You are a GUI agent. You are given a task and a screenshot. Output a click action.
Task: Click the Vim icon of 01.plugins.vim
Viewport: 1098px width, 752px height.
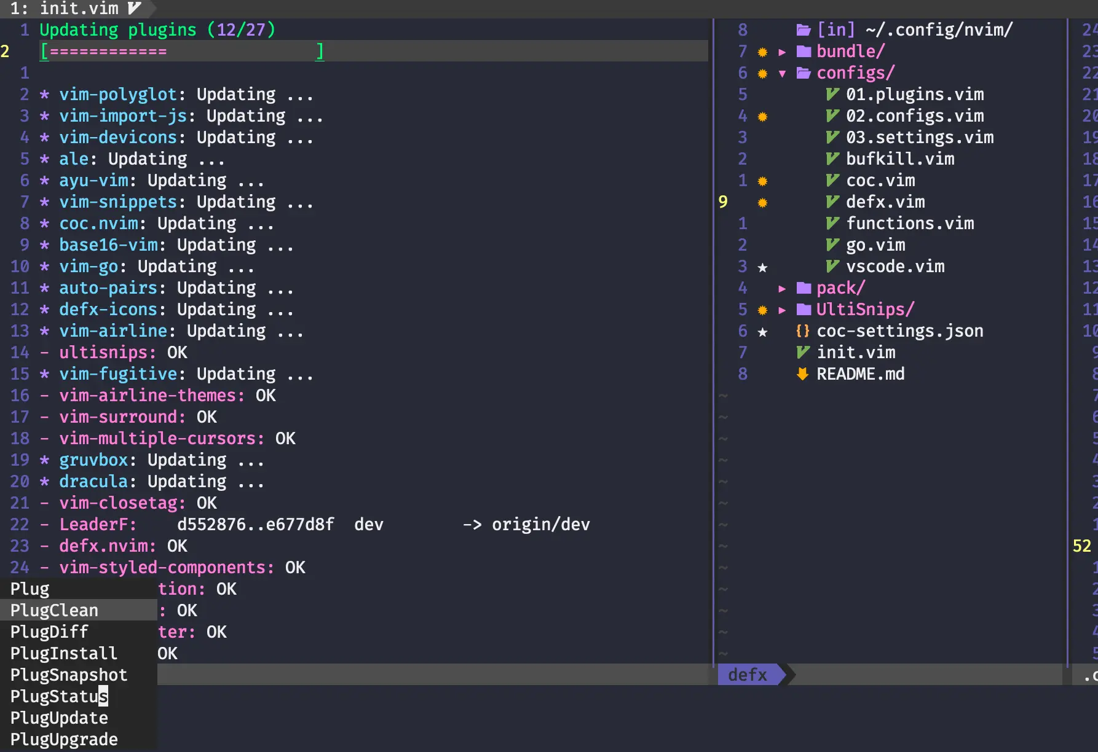pos(832,95)
